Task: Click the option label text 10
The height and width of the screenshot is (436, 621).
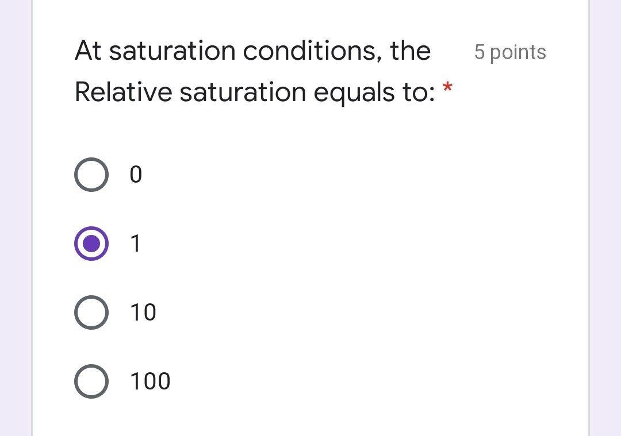Action: [x=143, y=312]
